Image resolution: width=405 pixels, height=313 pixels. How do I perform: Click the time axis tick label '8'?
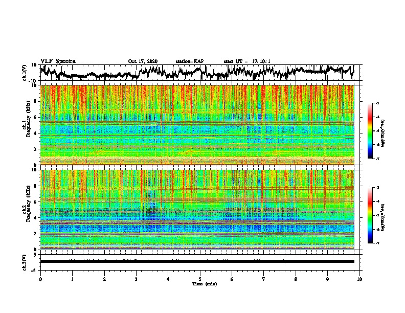(x=296, y=279)
